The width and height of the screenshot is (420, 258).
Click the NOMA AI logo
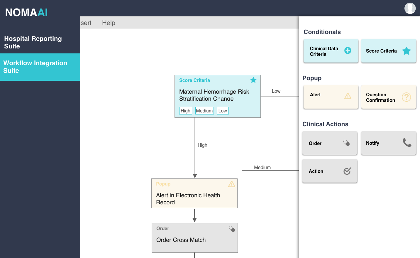point(26,12)
